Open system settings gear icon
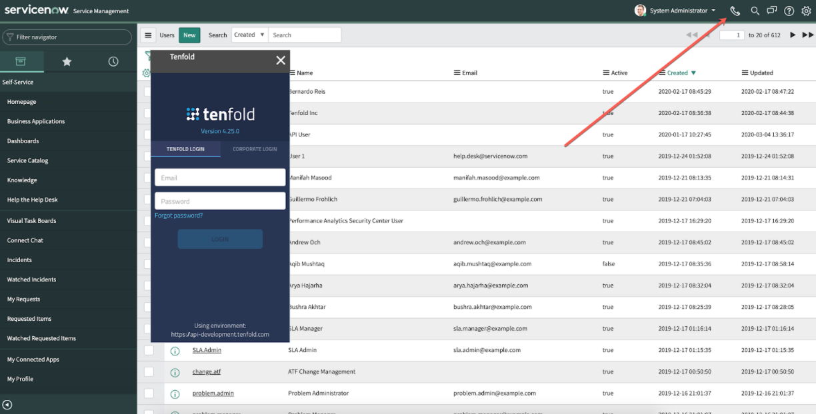 [806, 11]
